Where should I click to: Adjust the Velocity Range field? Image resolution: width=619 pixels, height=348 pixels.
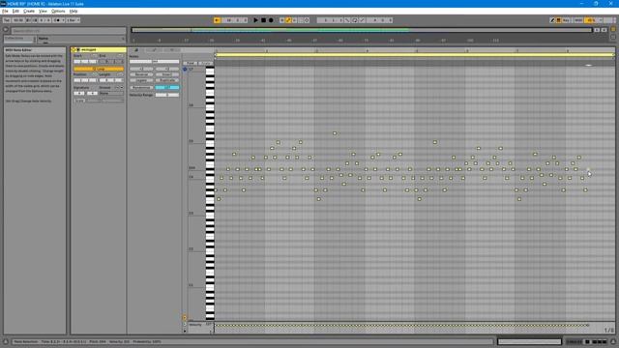167,95
